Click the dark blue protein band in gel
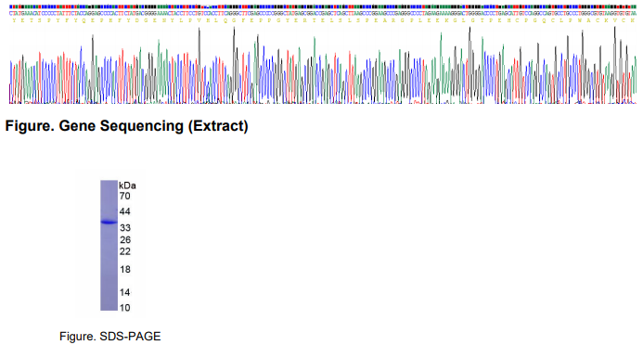643x345 pixels. point(109,222)
